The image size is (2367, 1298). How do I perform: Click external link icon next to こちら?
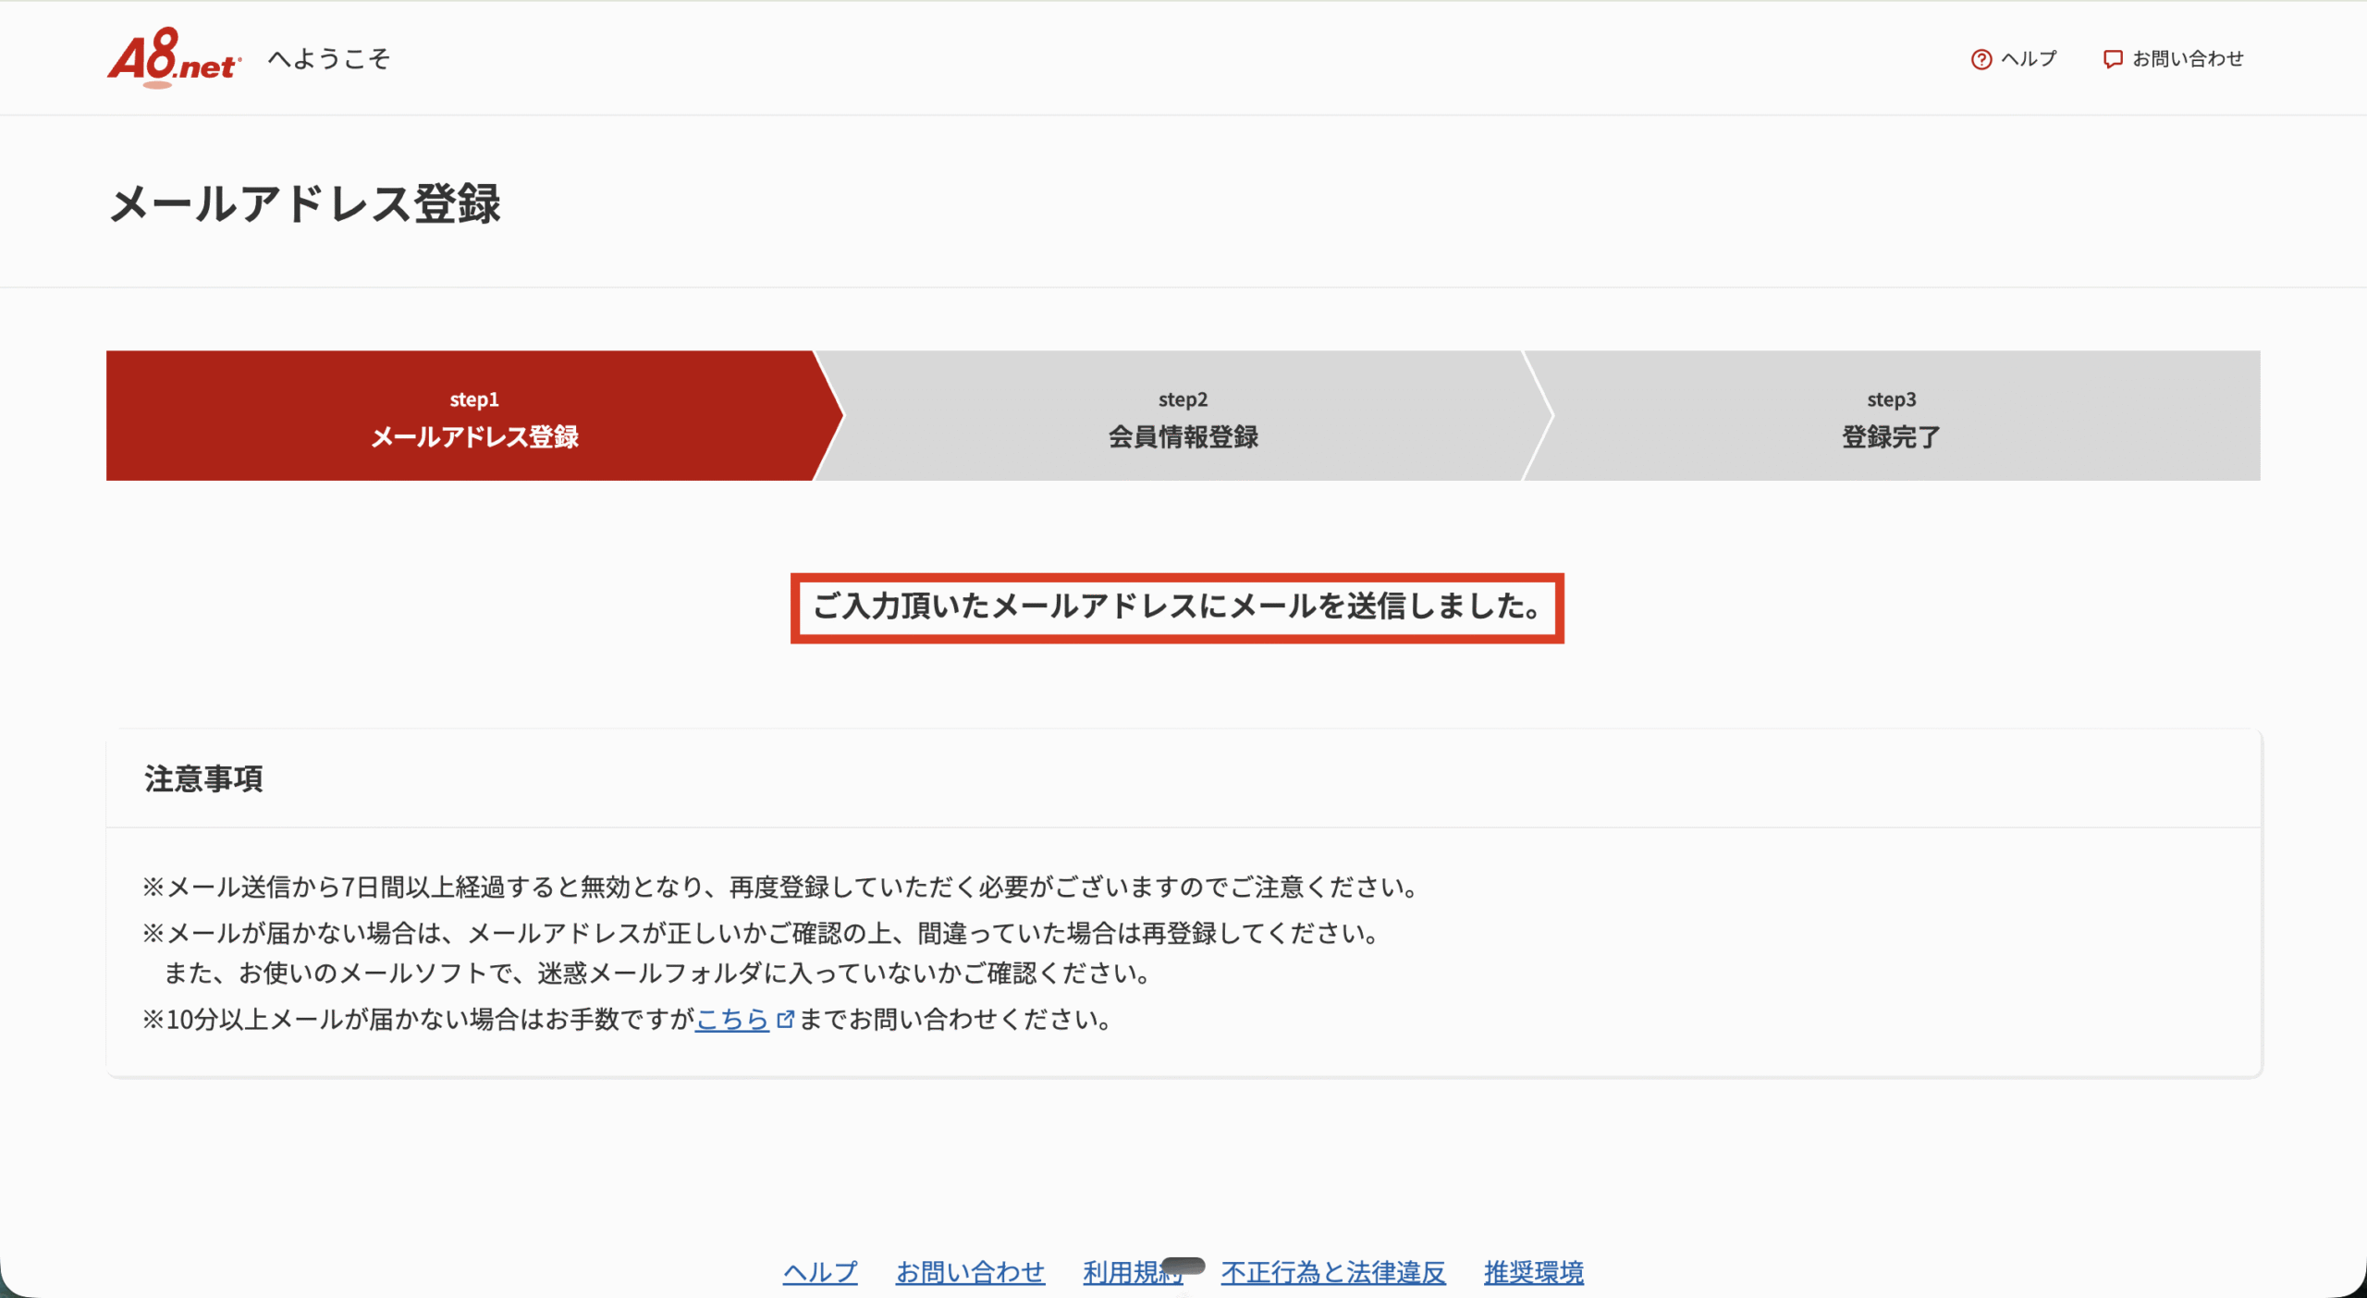pyautogui.click(x=785, y=1020)
